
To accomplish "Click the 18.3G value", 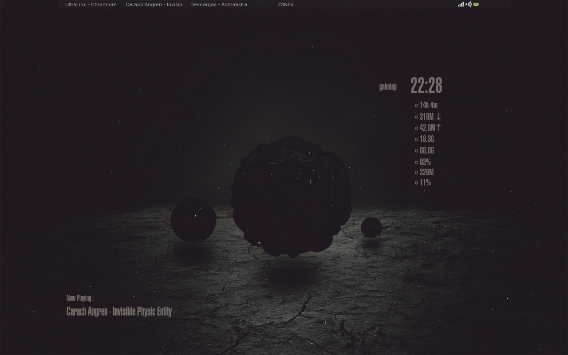I will coord(427,139).
